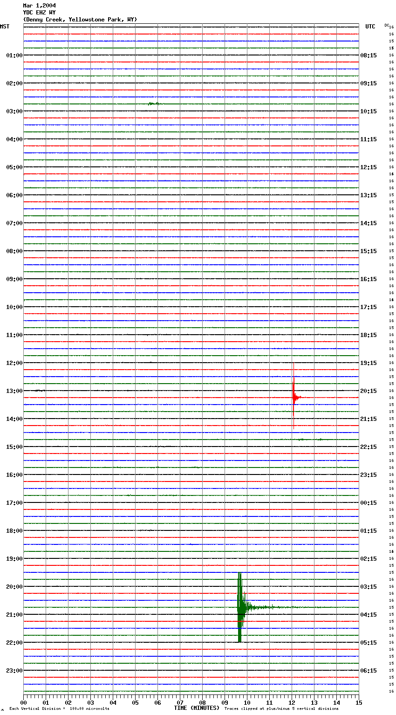
Task: Click the 06:15 UTC time label
Action: coord(369,671)
